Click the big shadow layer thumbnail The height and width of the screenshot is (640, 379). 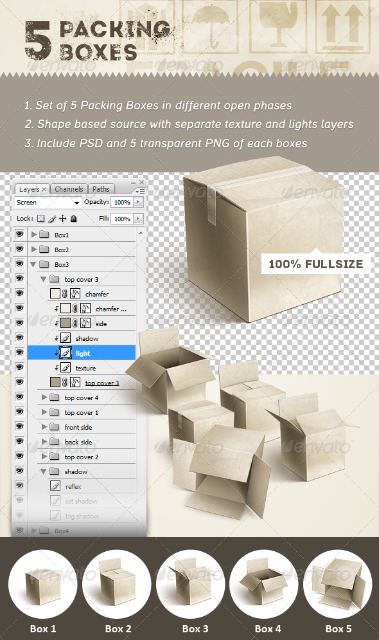(55, 516)
